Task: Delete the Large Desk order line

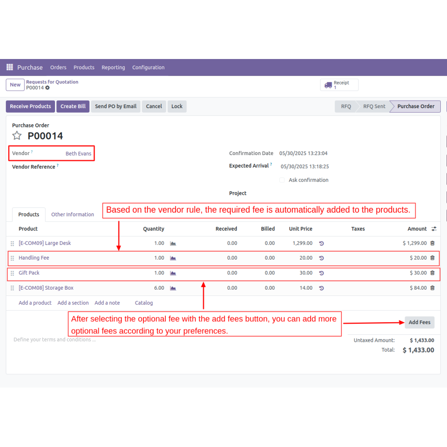Action: pos(432,243)
